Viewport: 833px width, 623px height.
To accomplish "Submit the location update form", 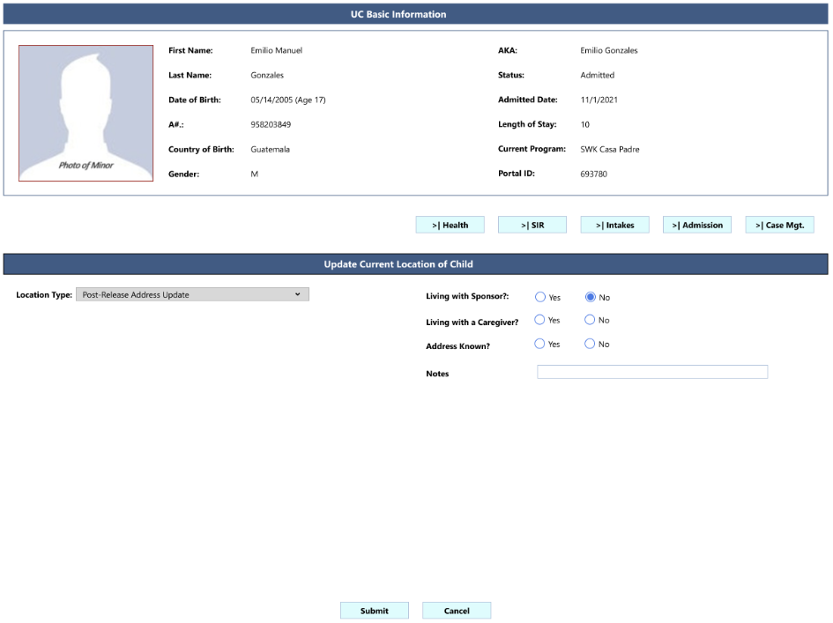I will 375,611.
